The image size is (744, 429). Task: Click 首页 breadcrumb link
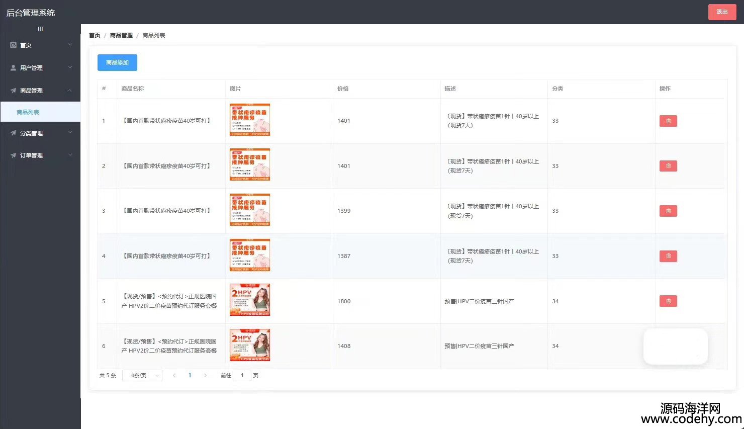pyautogui.click(x=95, y=35)
